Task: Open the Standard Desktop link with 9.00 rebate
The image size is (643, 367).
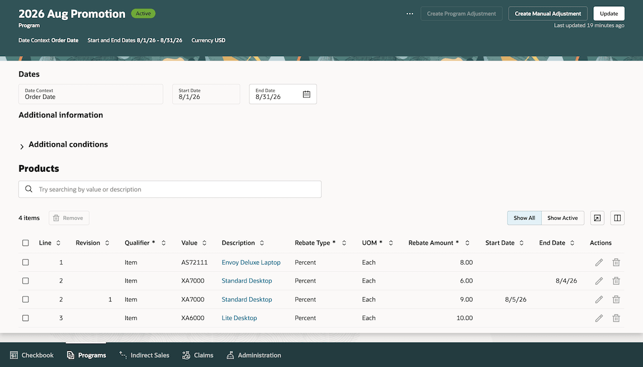Action: (x=247, y=299)
